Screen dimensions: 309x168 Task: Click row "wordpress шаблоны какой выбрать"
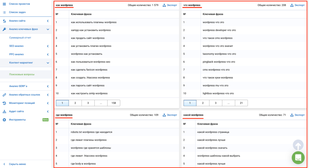(x=244, y=156)
